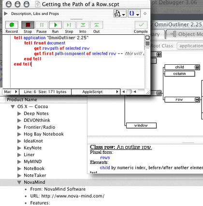The image size is (203, 206).
Task: Collapse the OS X — Cocoa group
Action: coord(13,107)
